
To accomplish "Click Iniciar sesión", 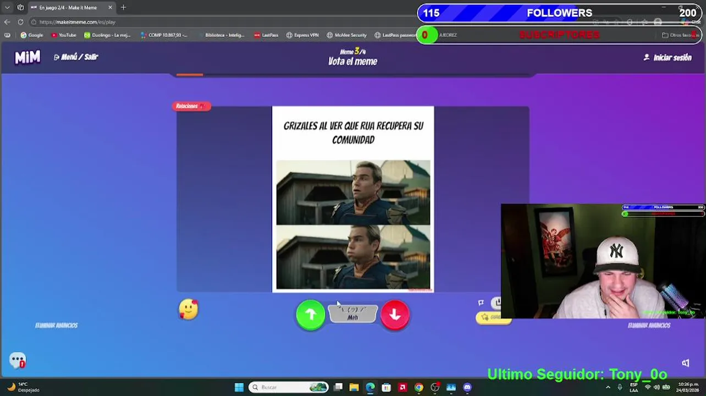I will [668, 58].
